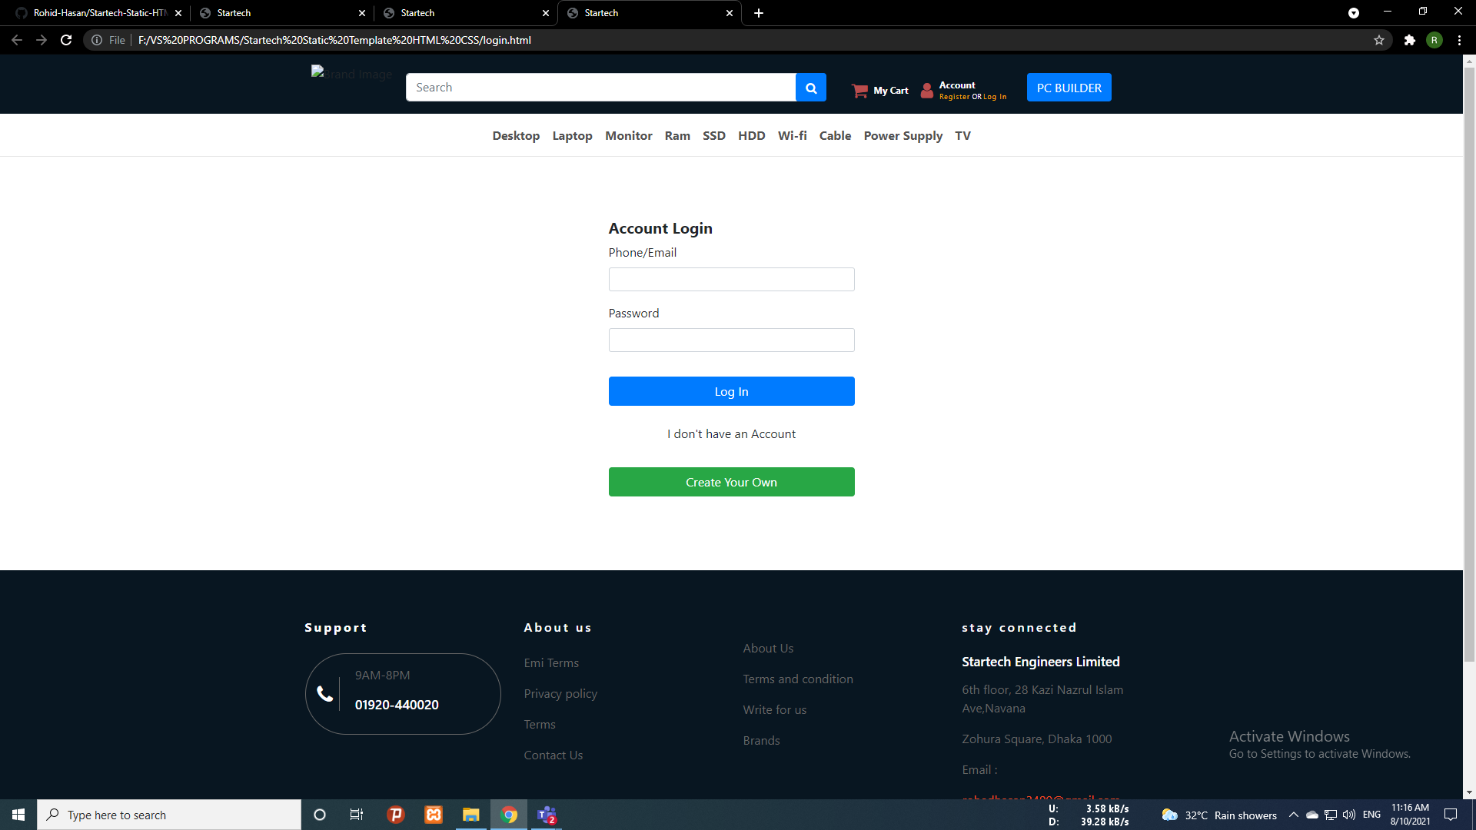Open Microsoft Teams from the taskbar
The width and height of the screenshot is (1476, 830).
[547, 815]
